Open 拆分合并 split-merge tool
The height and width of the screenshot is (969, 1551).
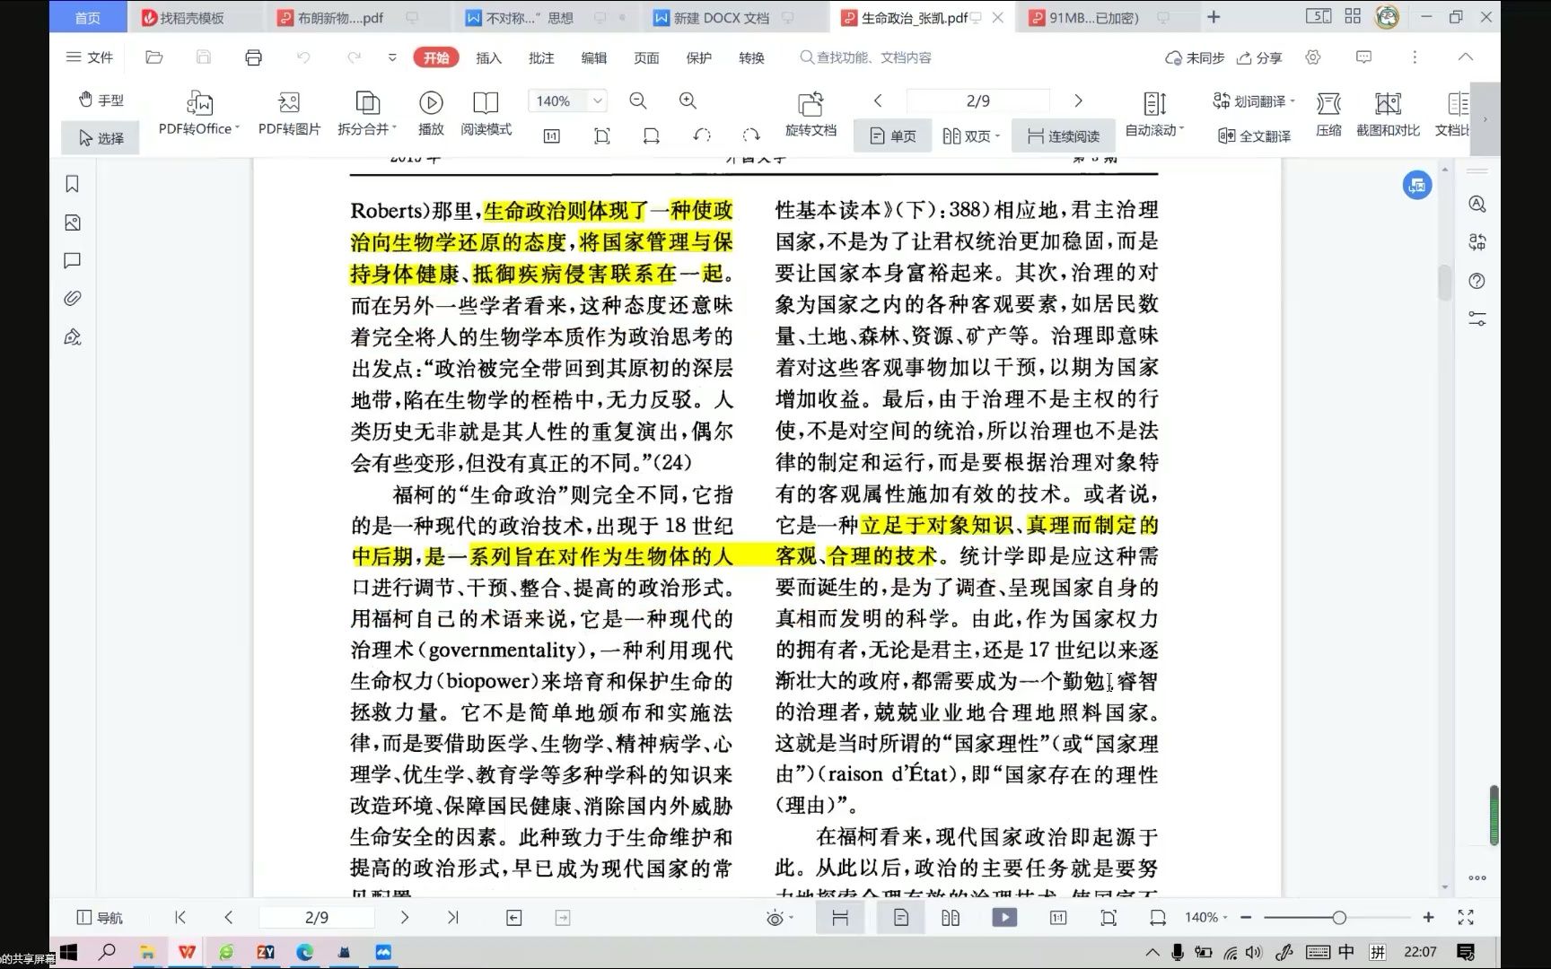tap(366, 112)
